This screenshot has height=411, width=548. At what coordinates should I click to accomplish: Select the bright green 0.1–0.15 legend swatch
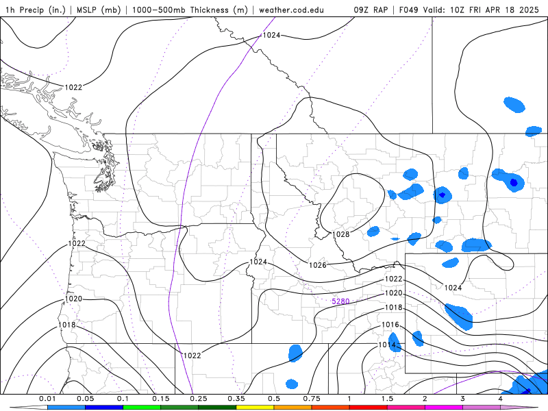(x=142, y=408)
